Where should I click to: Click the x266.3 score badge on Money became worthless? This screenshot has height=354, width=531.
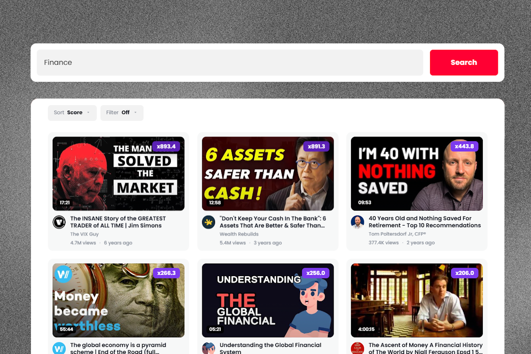tap(166, 273)
